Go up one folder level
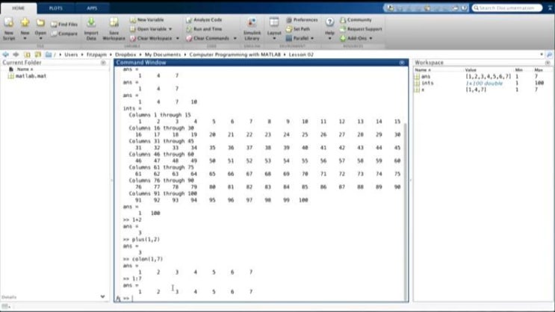The image size is (555, 312). pyautogui.click(x=27, y=54)
